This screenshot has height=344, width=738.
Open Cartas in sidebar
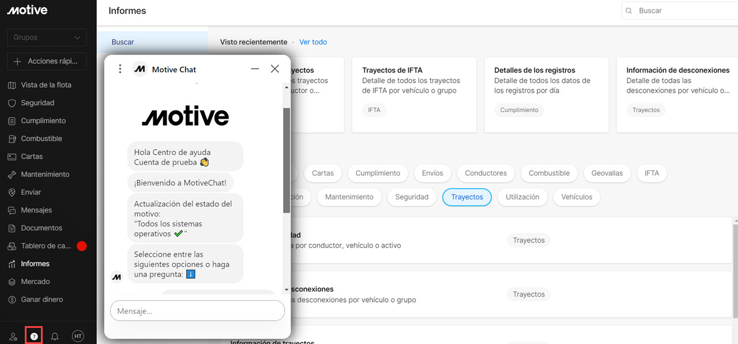click(32, 156)
